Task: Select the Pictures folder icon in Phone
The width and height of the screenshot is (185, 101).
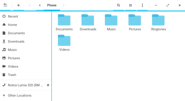Action: (135, 20)
